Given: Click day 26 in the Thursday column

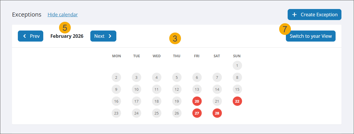Looking at the screenshot, I should tap(177, 113).
